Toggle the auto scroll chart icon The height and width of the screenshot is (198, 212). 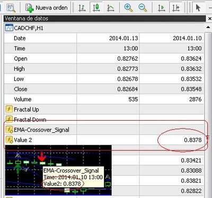(161, 8)
